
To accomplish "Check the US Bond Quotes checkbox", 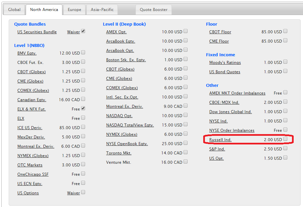I will 285,71.
